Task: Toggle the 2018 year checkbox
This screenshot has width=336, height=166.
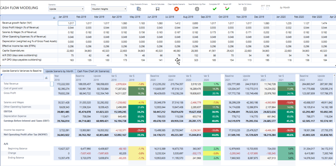Action: pyautogui.click(x=267, y=9)
